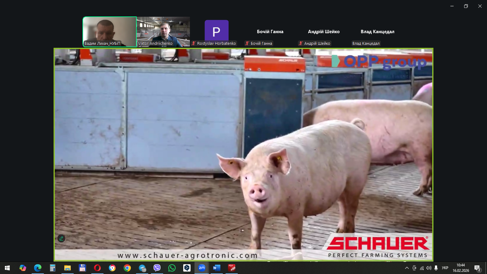Open the volume control in tray
The height and width of the screenshot is (274, 487).
click(x=429, y=268)
